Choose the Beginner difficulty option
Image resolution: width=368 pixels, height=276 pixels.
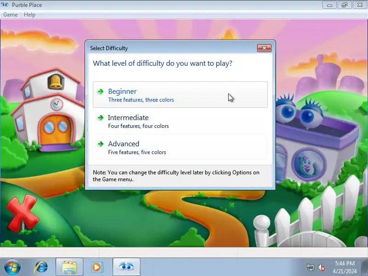pyautogui.click(x=180, y=95)
